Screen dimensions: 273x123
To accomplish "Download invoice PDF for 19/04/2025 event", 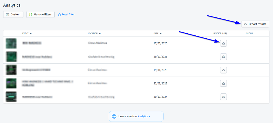I will 223,70.
